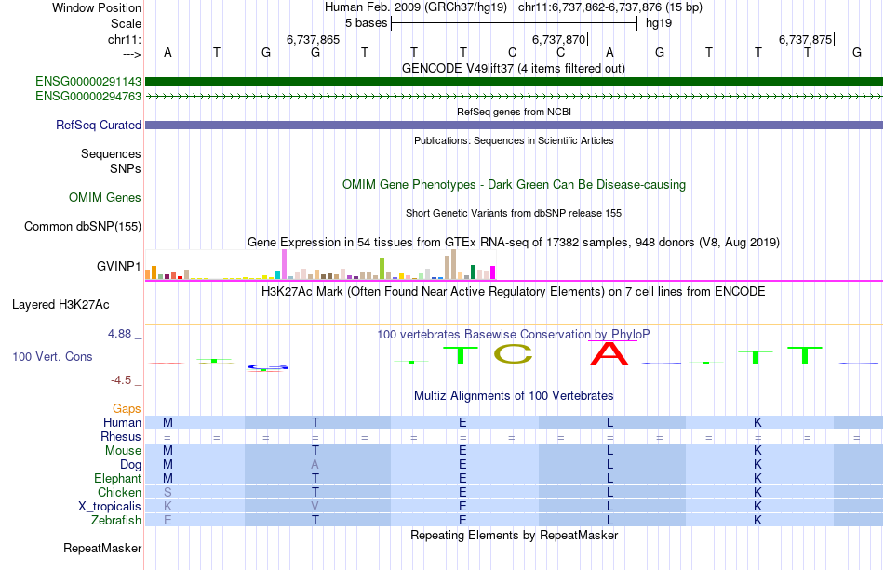Open the GVINP1 GTEx expression label
884x570 pixels.
click(118, 266)
